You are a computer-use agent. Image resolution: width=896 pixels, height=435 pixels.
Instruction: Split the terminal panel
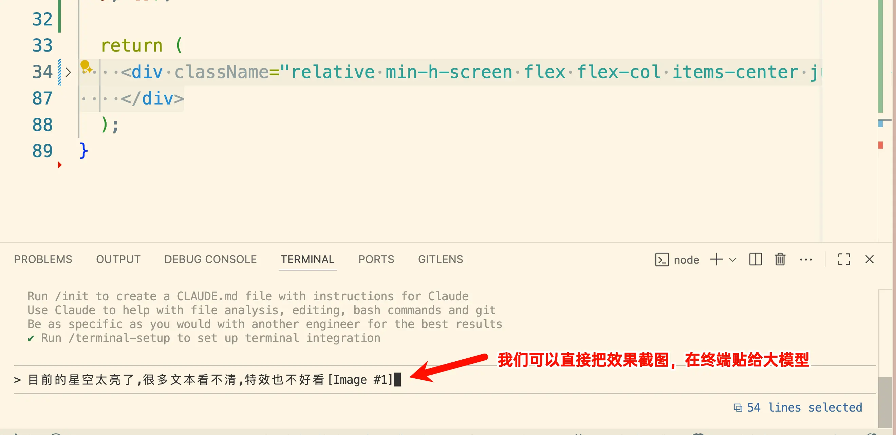coord(755,259)
